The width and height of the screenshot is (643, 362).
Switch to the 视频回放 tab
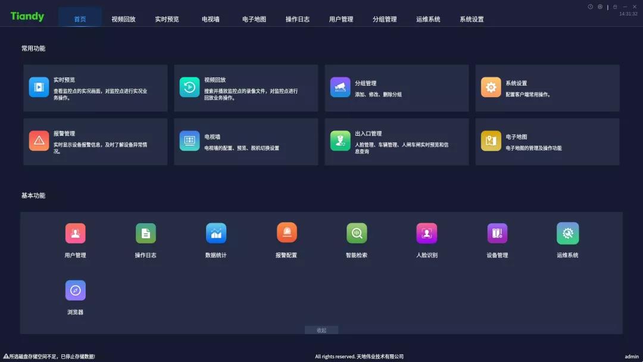tap(122, 18)
